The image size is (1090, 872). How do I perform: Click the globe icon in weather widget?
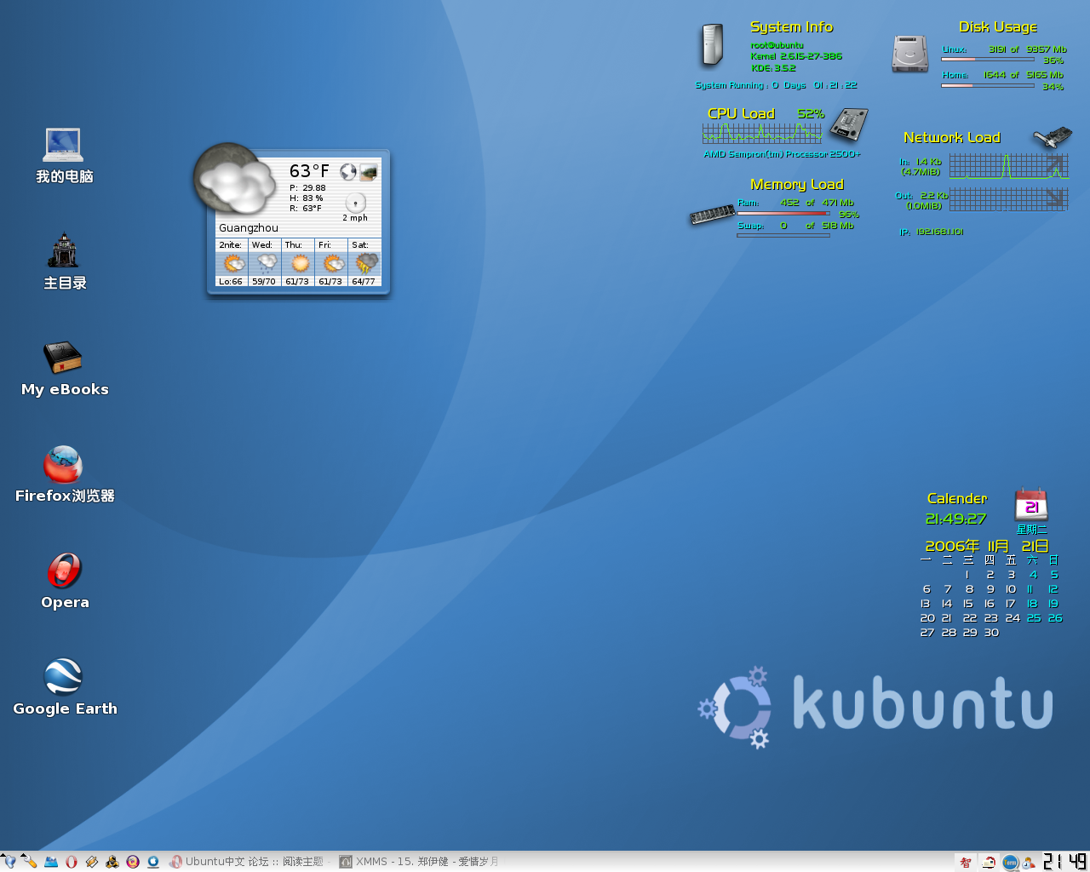tap(348, 172)
